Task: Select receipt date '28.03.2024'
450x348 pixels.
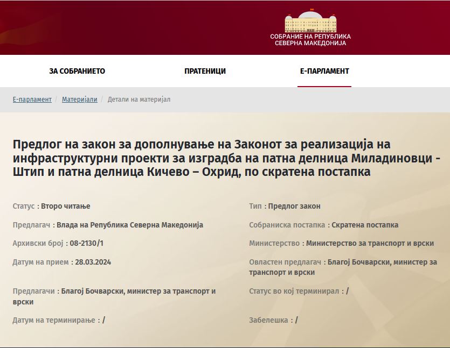Action: tap(93, 262)
